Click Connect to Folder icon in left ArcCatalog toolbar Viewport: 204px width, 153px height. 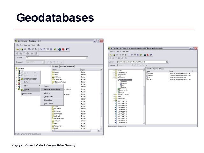tap(22, 49)
